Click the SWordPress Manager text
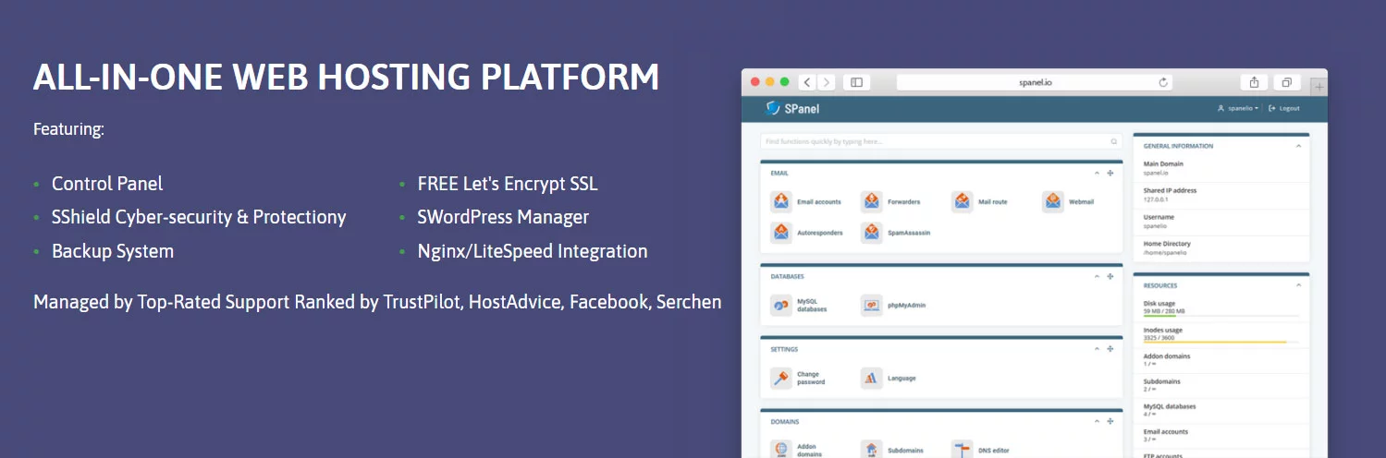The height and width of the screenshot is (458, 1386). click(503, 217)
